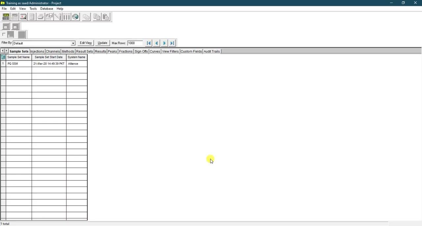Open the Database menu

pos(46,9)
